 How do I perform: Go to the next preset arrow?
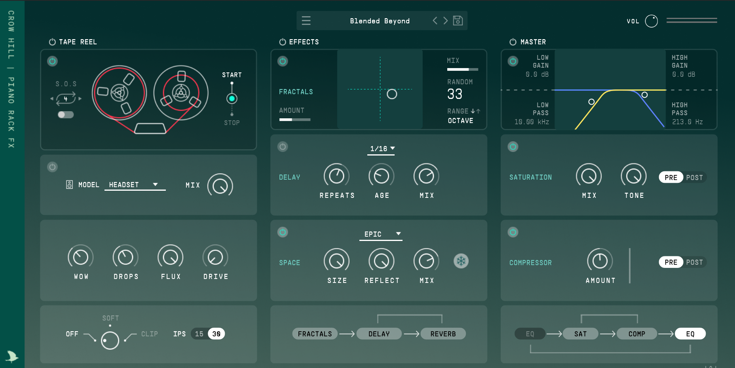click(446, 21)
